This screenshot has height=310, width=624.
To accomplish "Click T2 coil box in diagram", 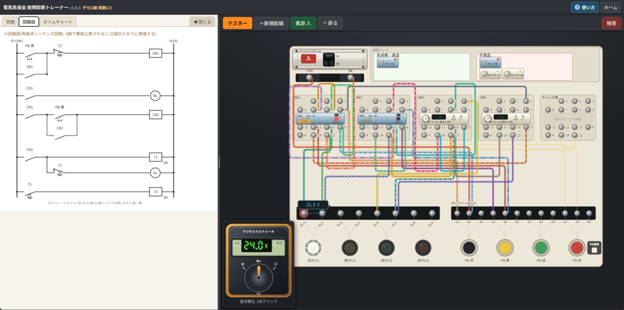I will tap(155, 192).
